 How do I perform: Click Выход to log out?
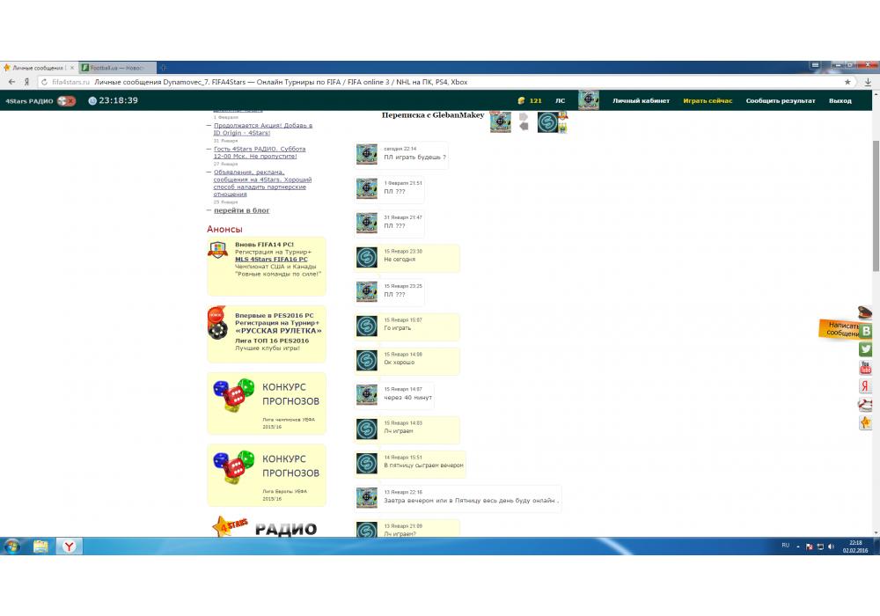coord(840,101)
